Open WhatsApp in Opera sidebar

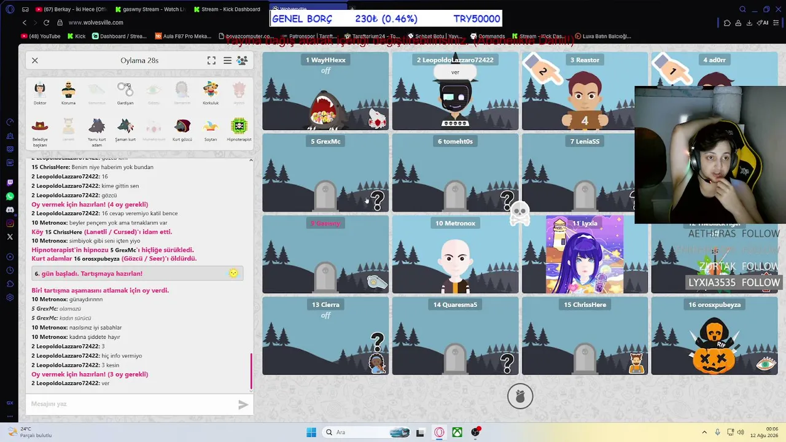tap(10, 196)
